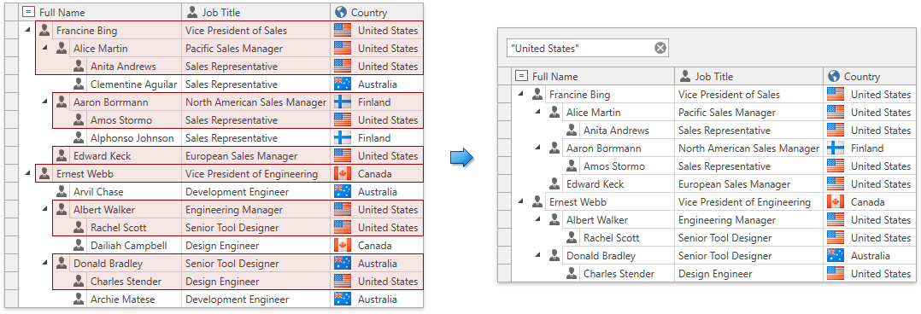Click globe icon in right Country header
921x314 pixels.
(x=834, y=76)
